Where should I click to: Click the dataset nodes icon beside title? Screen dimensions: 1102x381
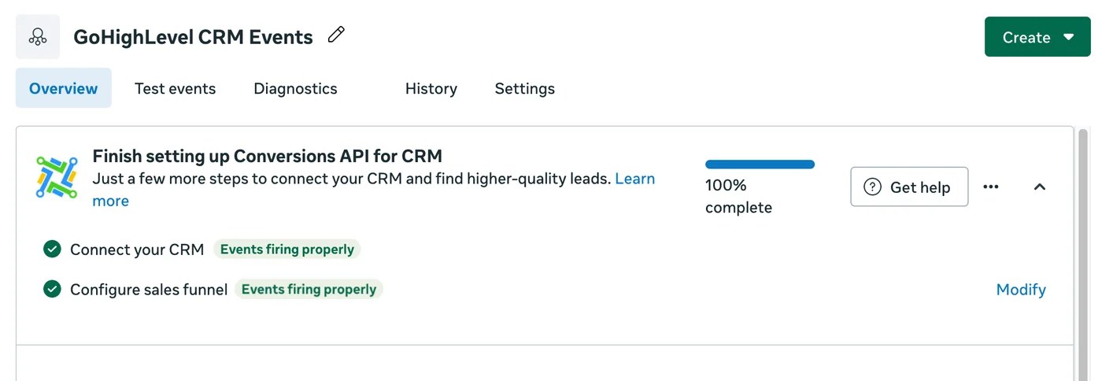pyautogui.click(x=38, y=37)
